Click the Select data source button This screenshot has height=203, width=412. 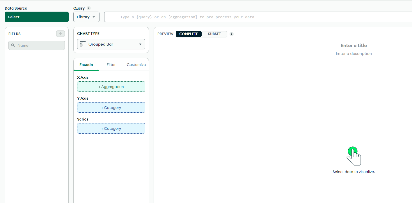click(x=37, y=17)
